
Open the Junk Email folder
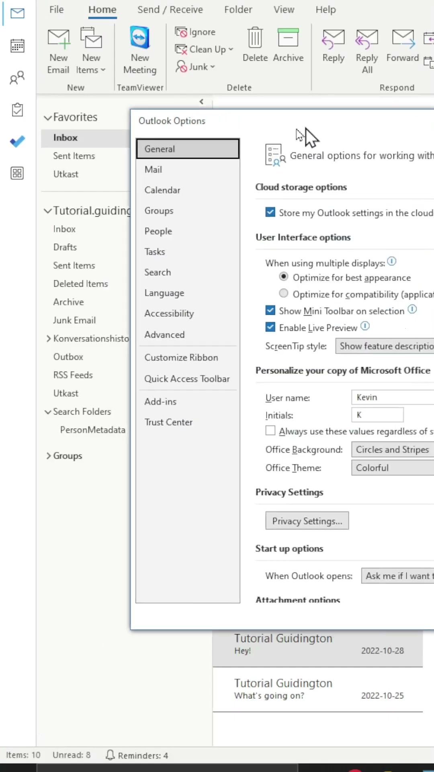click(x=74, y=320)
